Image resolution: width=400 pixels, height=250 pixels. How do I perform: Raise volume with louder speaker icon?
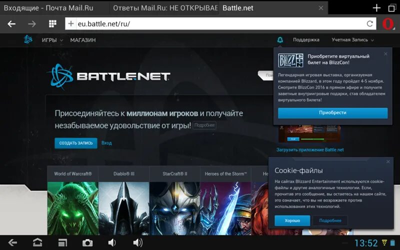point(138,242)
